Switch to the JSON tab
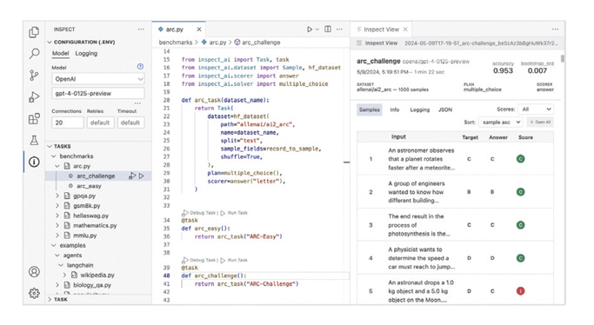This screenshot has width=594, height=325. tap(445, 109)
